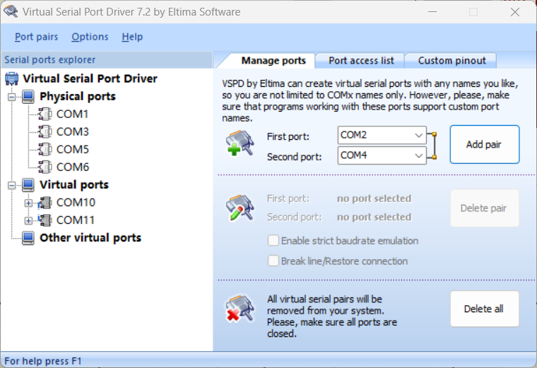This screenshot has height=368, width=537.
Task: Click the Add pair button
Action: (x=484, y=145)
